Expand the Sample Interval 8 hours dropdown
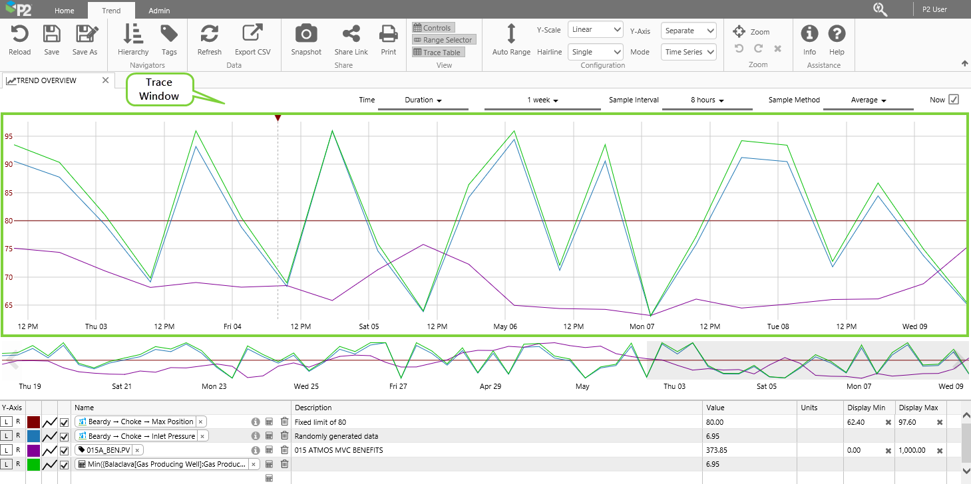The height and width of the screenshot is (484, 971). 707,100
